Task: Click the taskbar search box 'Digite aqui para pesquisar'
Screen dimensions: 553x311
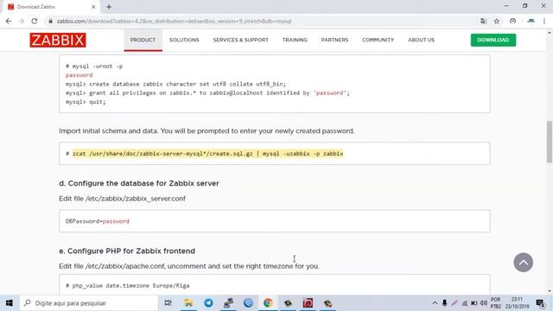Action: click(x=88, y=303)
